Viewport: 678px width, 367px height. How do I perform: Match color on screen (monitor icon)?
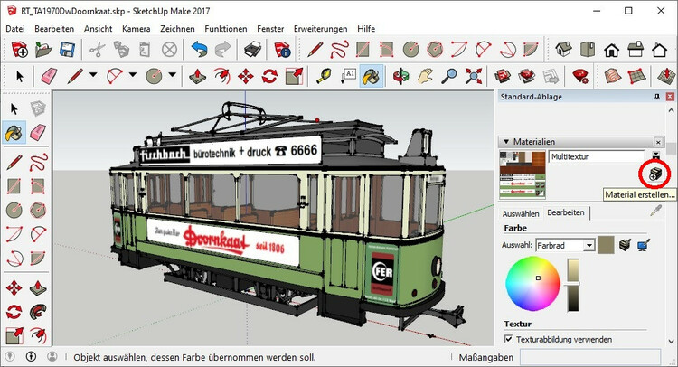(x=644, y=245)
